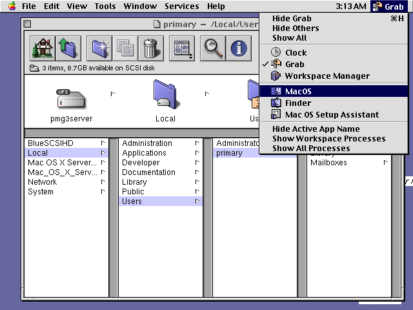Expand arrow beside Developer
Screen dimensions: 413x310
coord(197,162)
